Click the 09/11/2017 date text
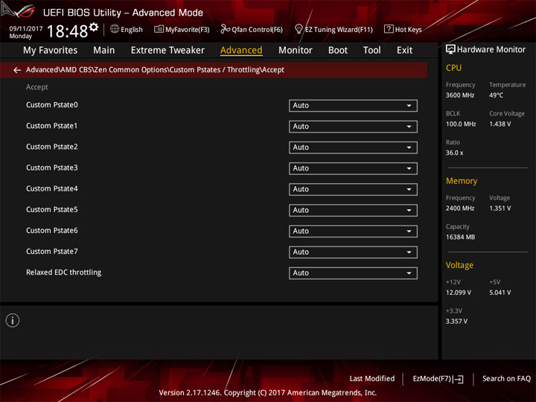 click(x=26, y=29)
